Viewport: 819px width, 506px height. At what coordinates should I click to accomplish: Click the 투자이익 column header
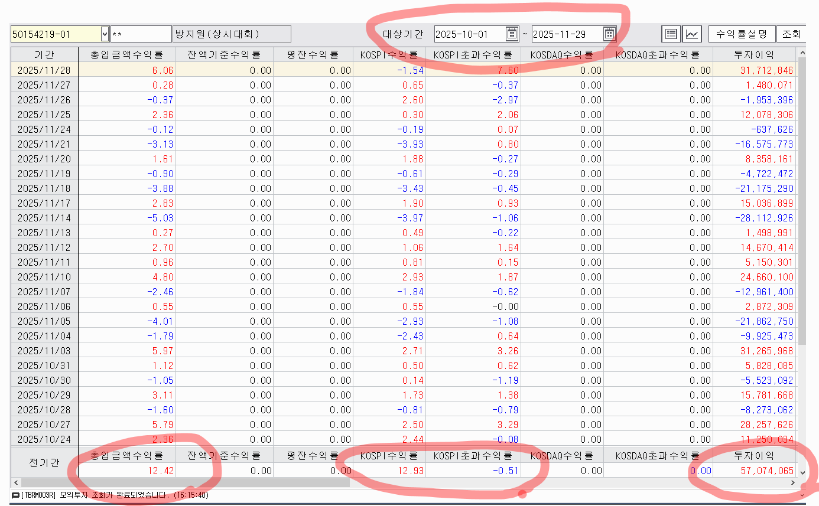coord(753,55)
